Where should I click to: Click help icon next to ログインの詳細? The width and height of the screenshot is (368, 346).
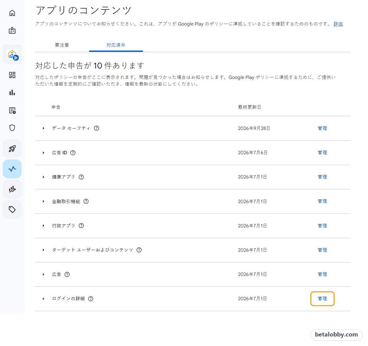point(91,299)
